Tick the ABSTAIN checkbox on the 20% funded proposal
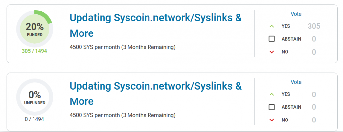Screen dimensions: 343x132 point(272,39)
